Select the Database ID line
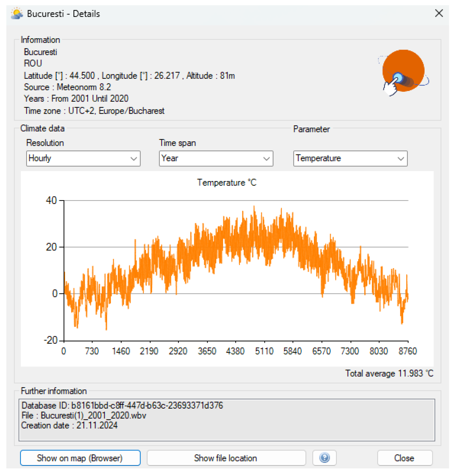This screenshot has height=472, width=454. 122,405
